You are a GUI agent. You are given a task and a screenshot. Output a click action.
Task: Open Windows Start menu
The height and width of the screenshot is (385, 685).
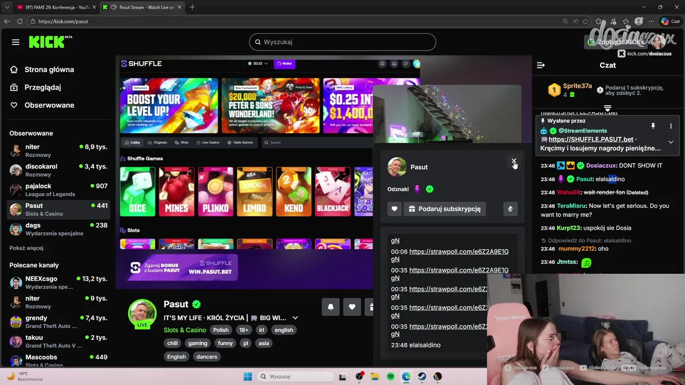click(x=247, y=376)
